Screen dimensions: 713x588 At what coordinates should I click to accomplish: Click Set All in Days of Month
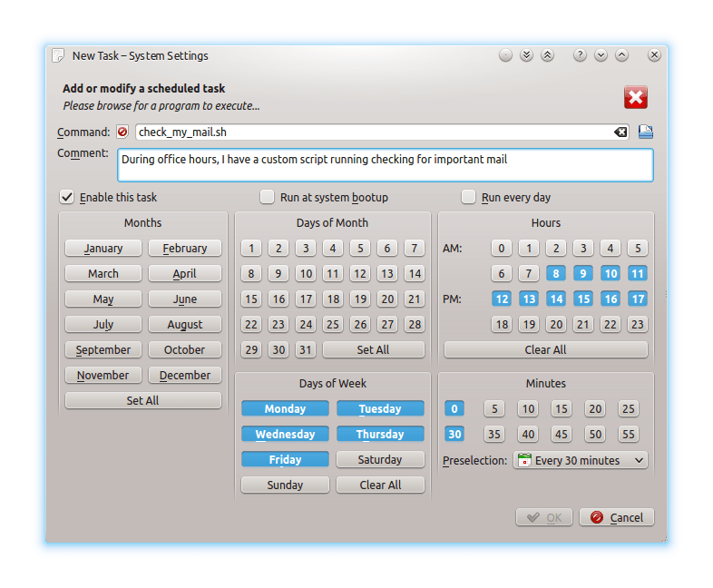[x=374, y=349]
